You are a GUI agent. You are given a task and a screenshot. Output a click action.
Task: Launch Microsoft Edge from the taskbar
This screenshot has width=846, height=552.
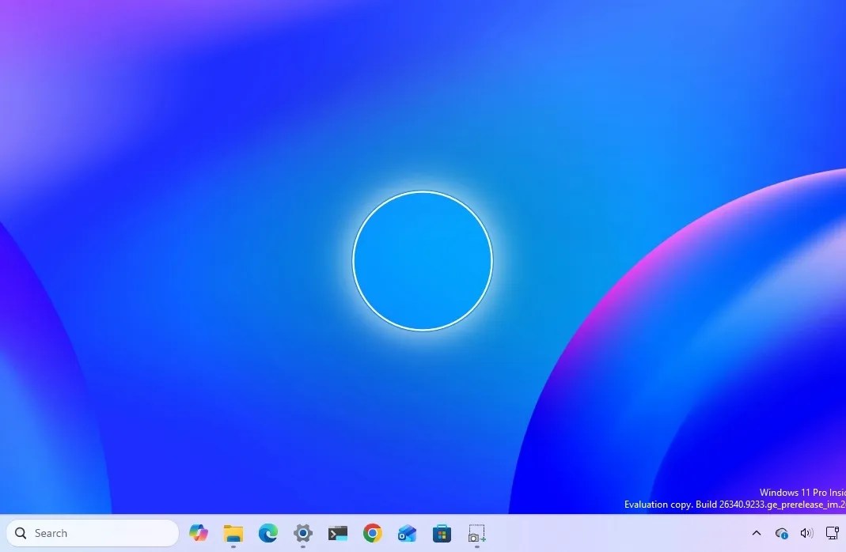[x=268, y=533]
